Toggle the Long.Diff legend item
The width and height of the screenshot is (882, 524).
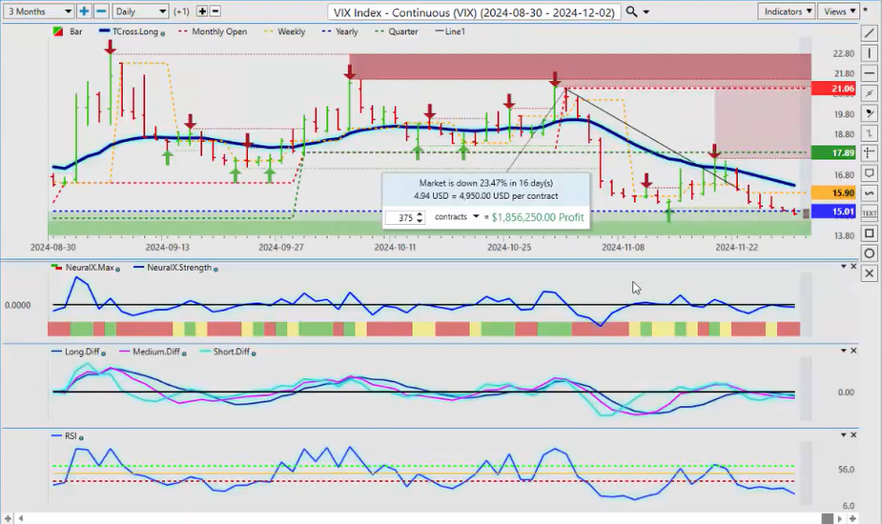click(78, 352)
